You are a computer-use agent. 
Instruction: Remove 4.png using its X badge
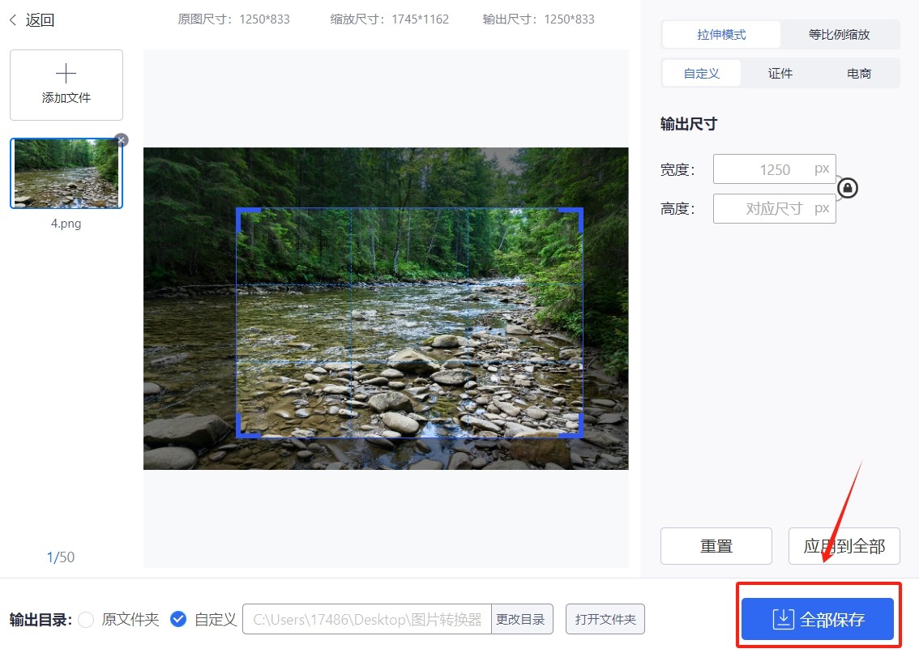[122, 140]
